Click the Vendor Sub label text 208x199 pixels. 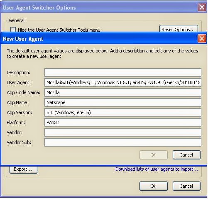tap(19, 142)
